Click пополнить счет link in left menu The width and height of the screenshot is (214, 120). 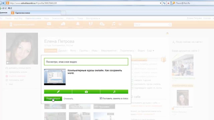point(16,80)
